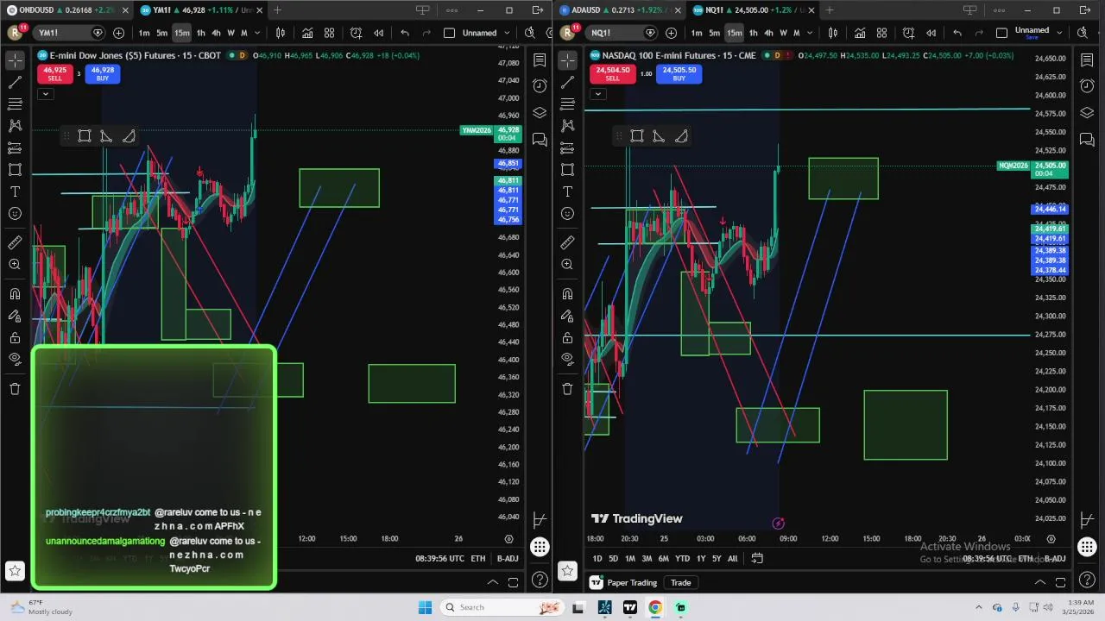
Task: Open the emoji/icons tool in YM1! window
Action: tap(15, 213)
